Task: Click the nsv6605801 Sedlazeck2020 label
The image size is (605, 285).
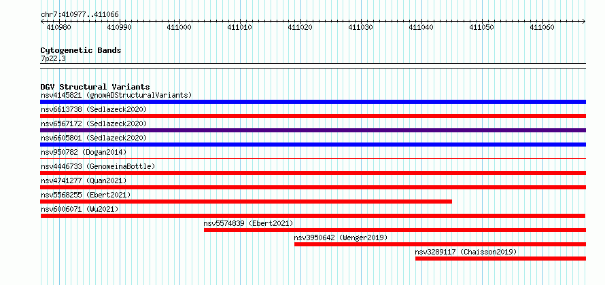Action: coord(94,138)
